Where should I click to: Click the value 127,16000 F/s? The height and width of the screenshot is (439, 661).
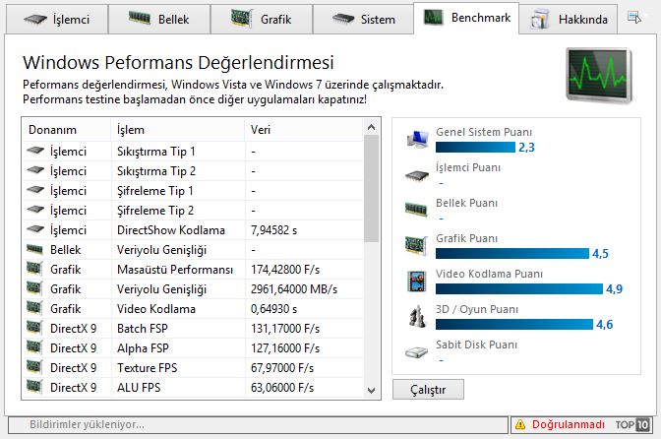click(x=285, y=348)
